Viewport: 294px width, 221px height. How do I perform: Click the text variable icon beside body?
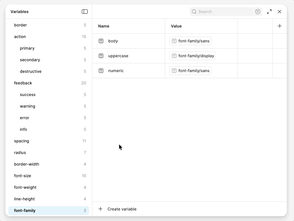(x=101, y=41)
